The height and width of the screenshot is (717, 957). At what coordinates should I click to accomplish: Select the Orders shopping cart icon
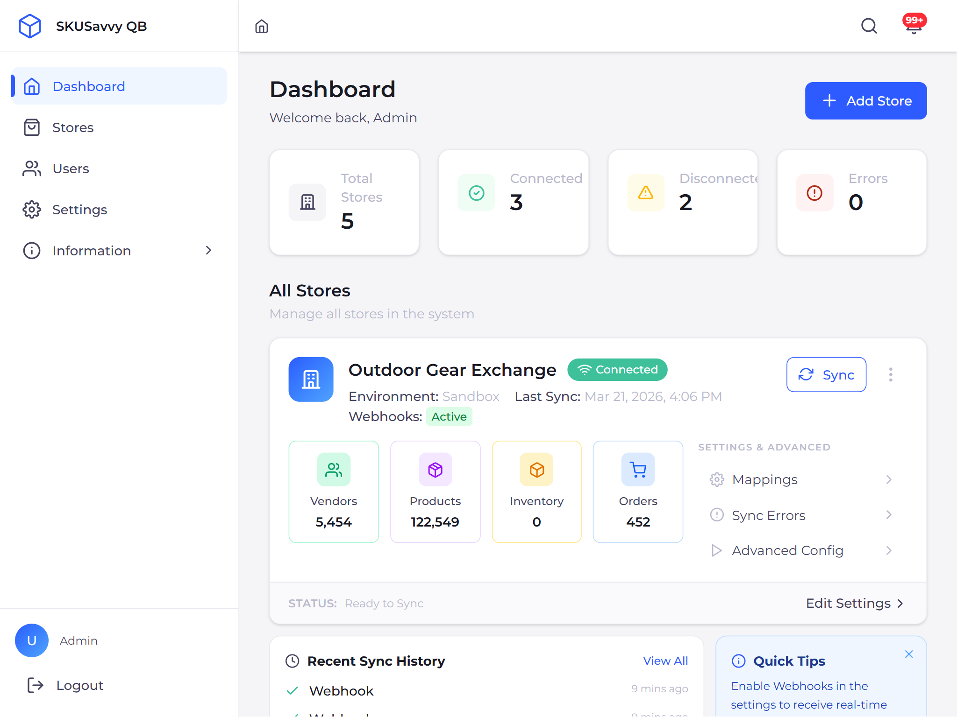pyautogui.click(x=637, y=470)
